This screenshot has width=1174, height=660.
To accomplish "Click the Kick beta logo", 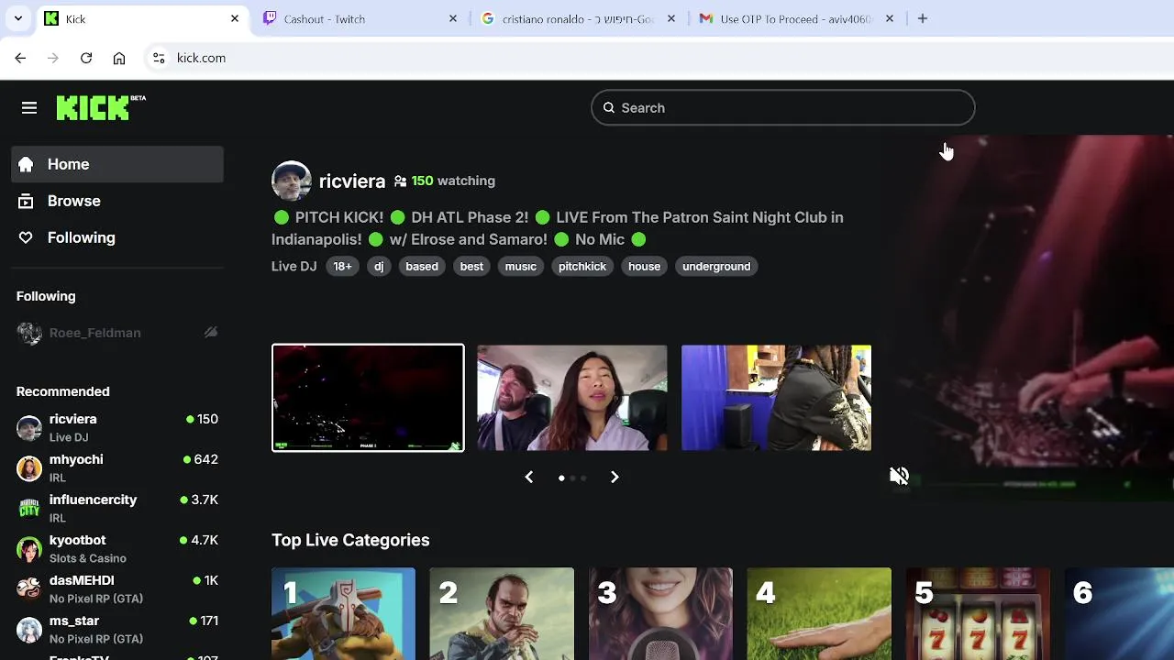I will tap(101, 107).
